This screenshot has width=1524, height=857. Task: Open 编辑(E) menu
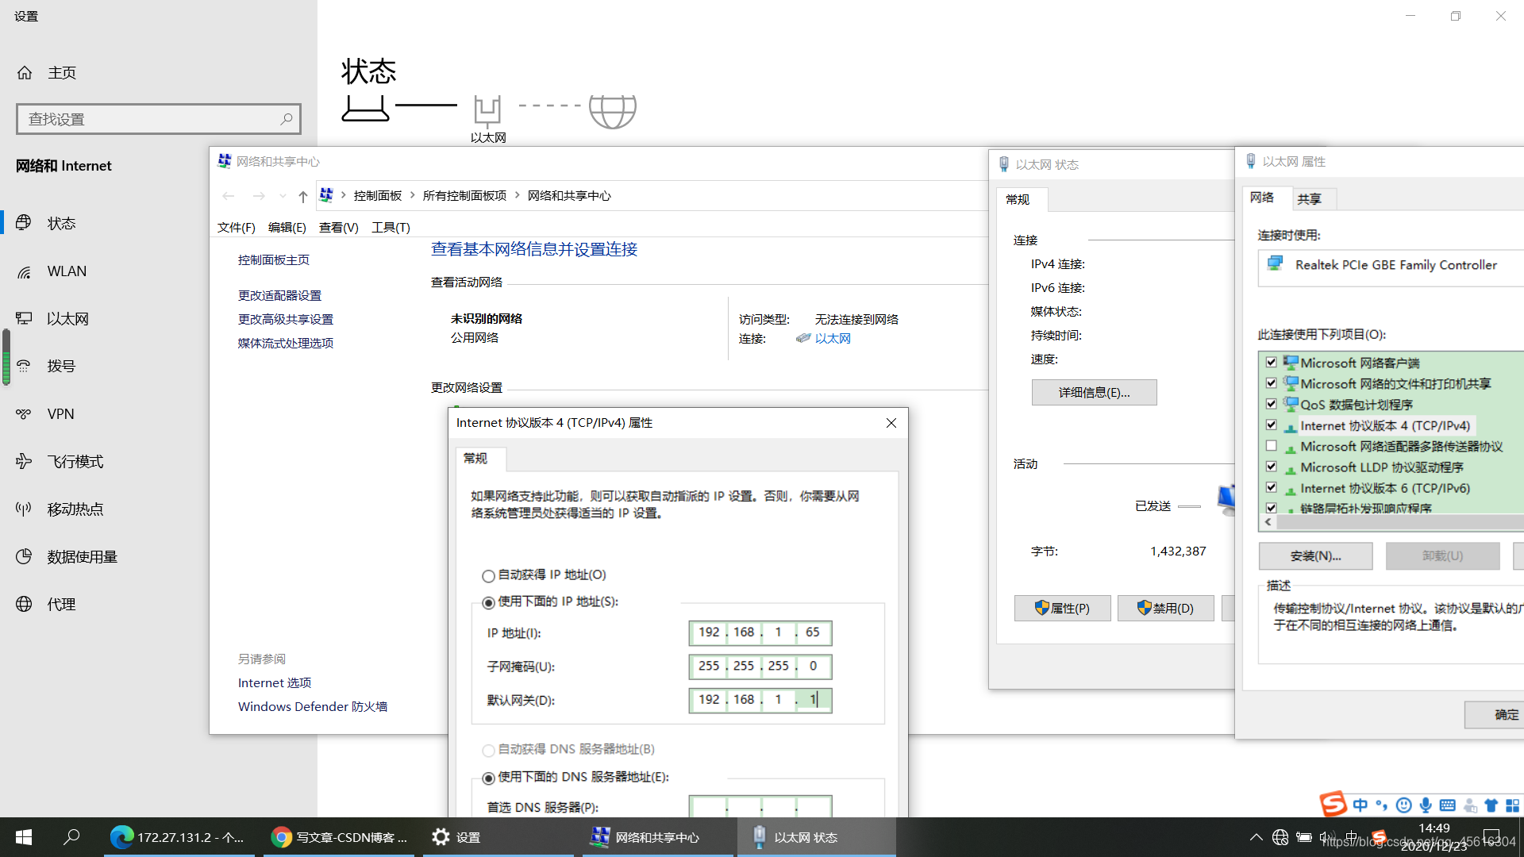287,228
